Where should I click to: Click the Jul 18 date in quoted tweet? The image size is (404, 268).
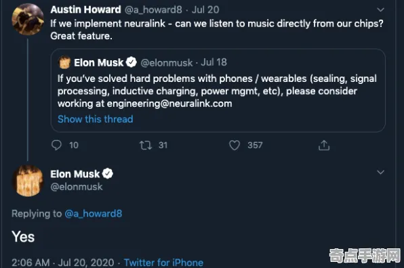coord(214,62)
